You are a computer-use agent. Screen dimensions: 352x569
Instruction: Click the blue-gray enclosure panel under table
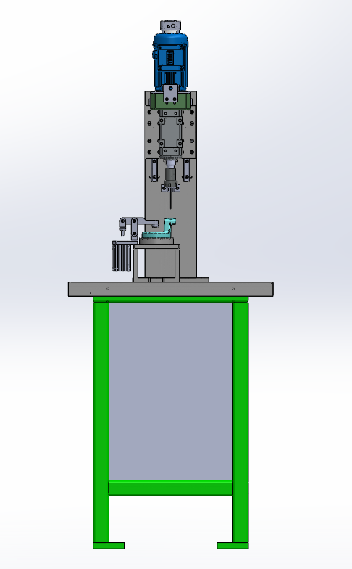click(171, 391)
